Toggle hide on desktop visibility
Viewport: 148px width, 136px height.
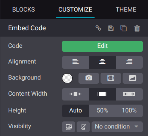click(68, 127)
